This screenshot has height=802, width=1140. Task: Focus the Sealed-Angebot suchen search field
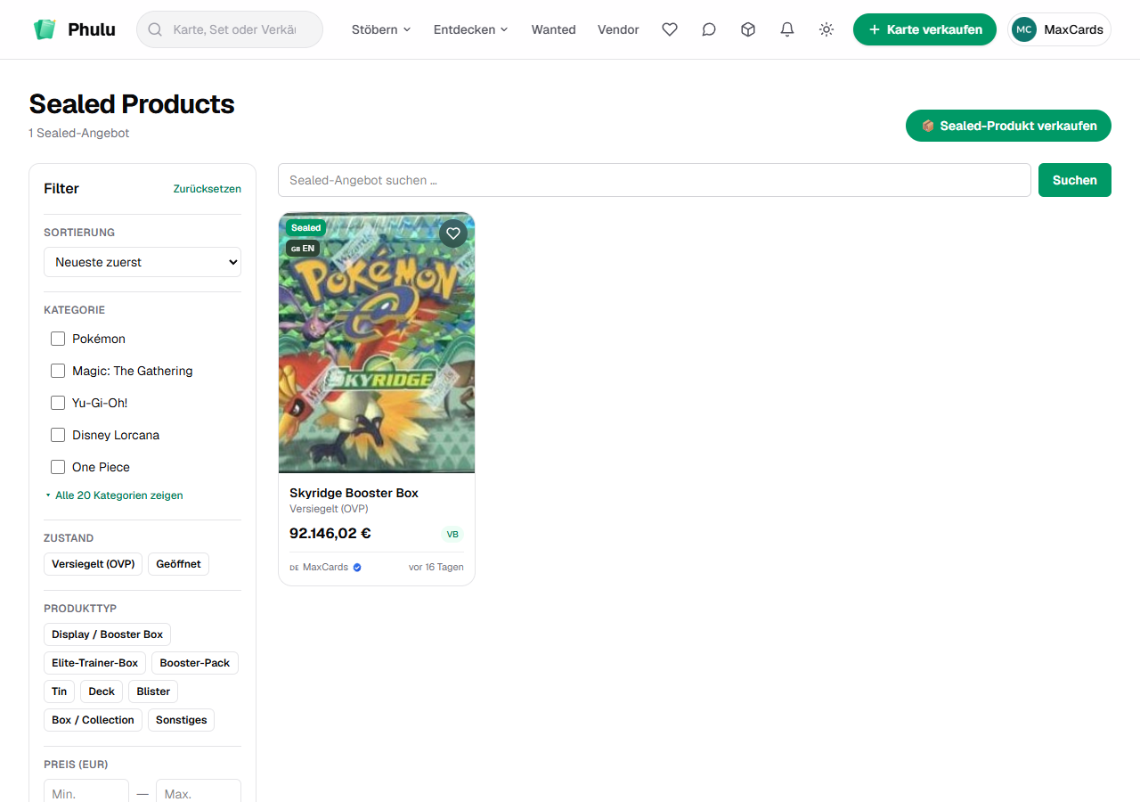coord(655,180)
